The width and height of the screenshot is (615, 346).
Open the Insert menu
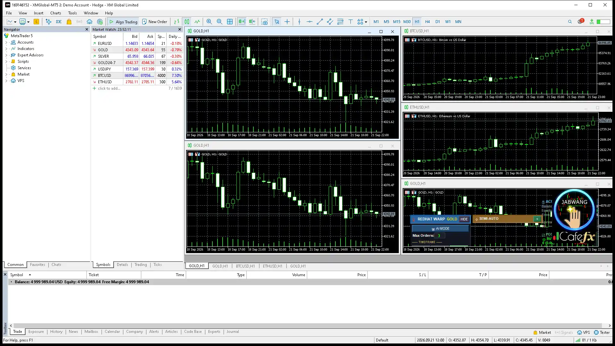pos(38,13)
